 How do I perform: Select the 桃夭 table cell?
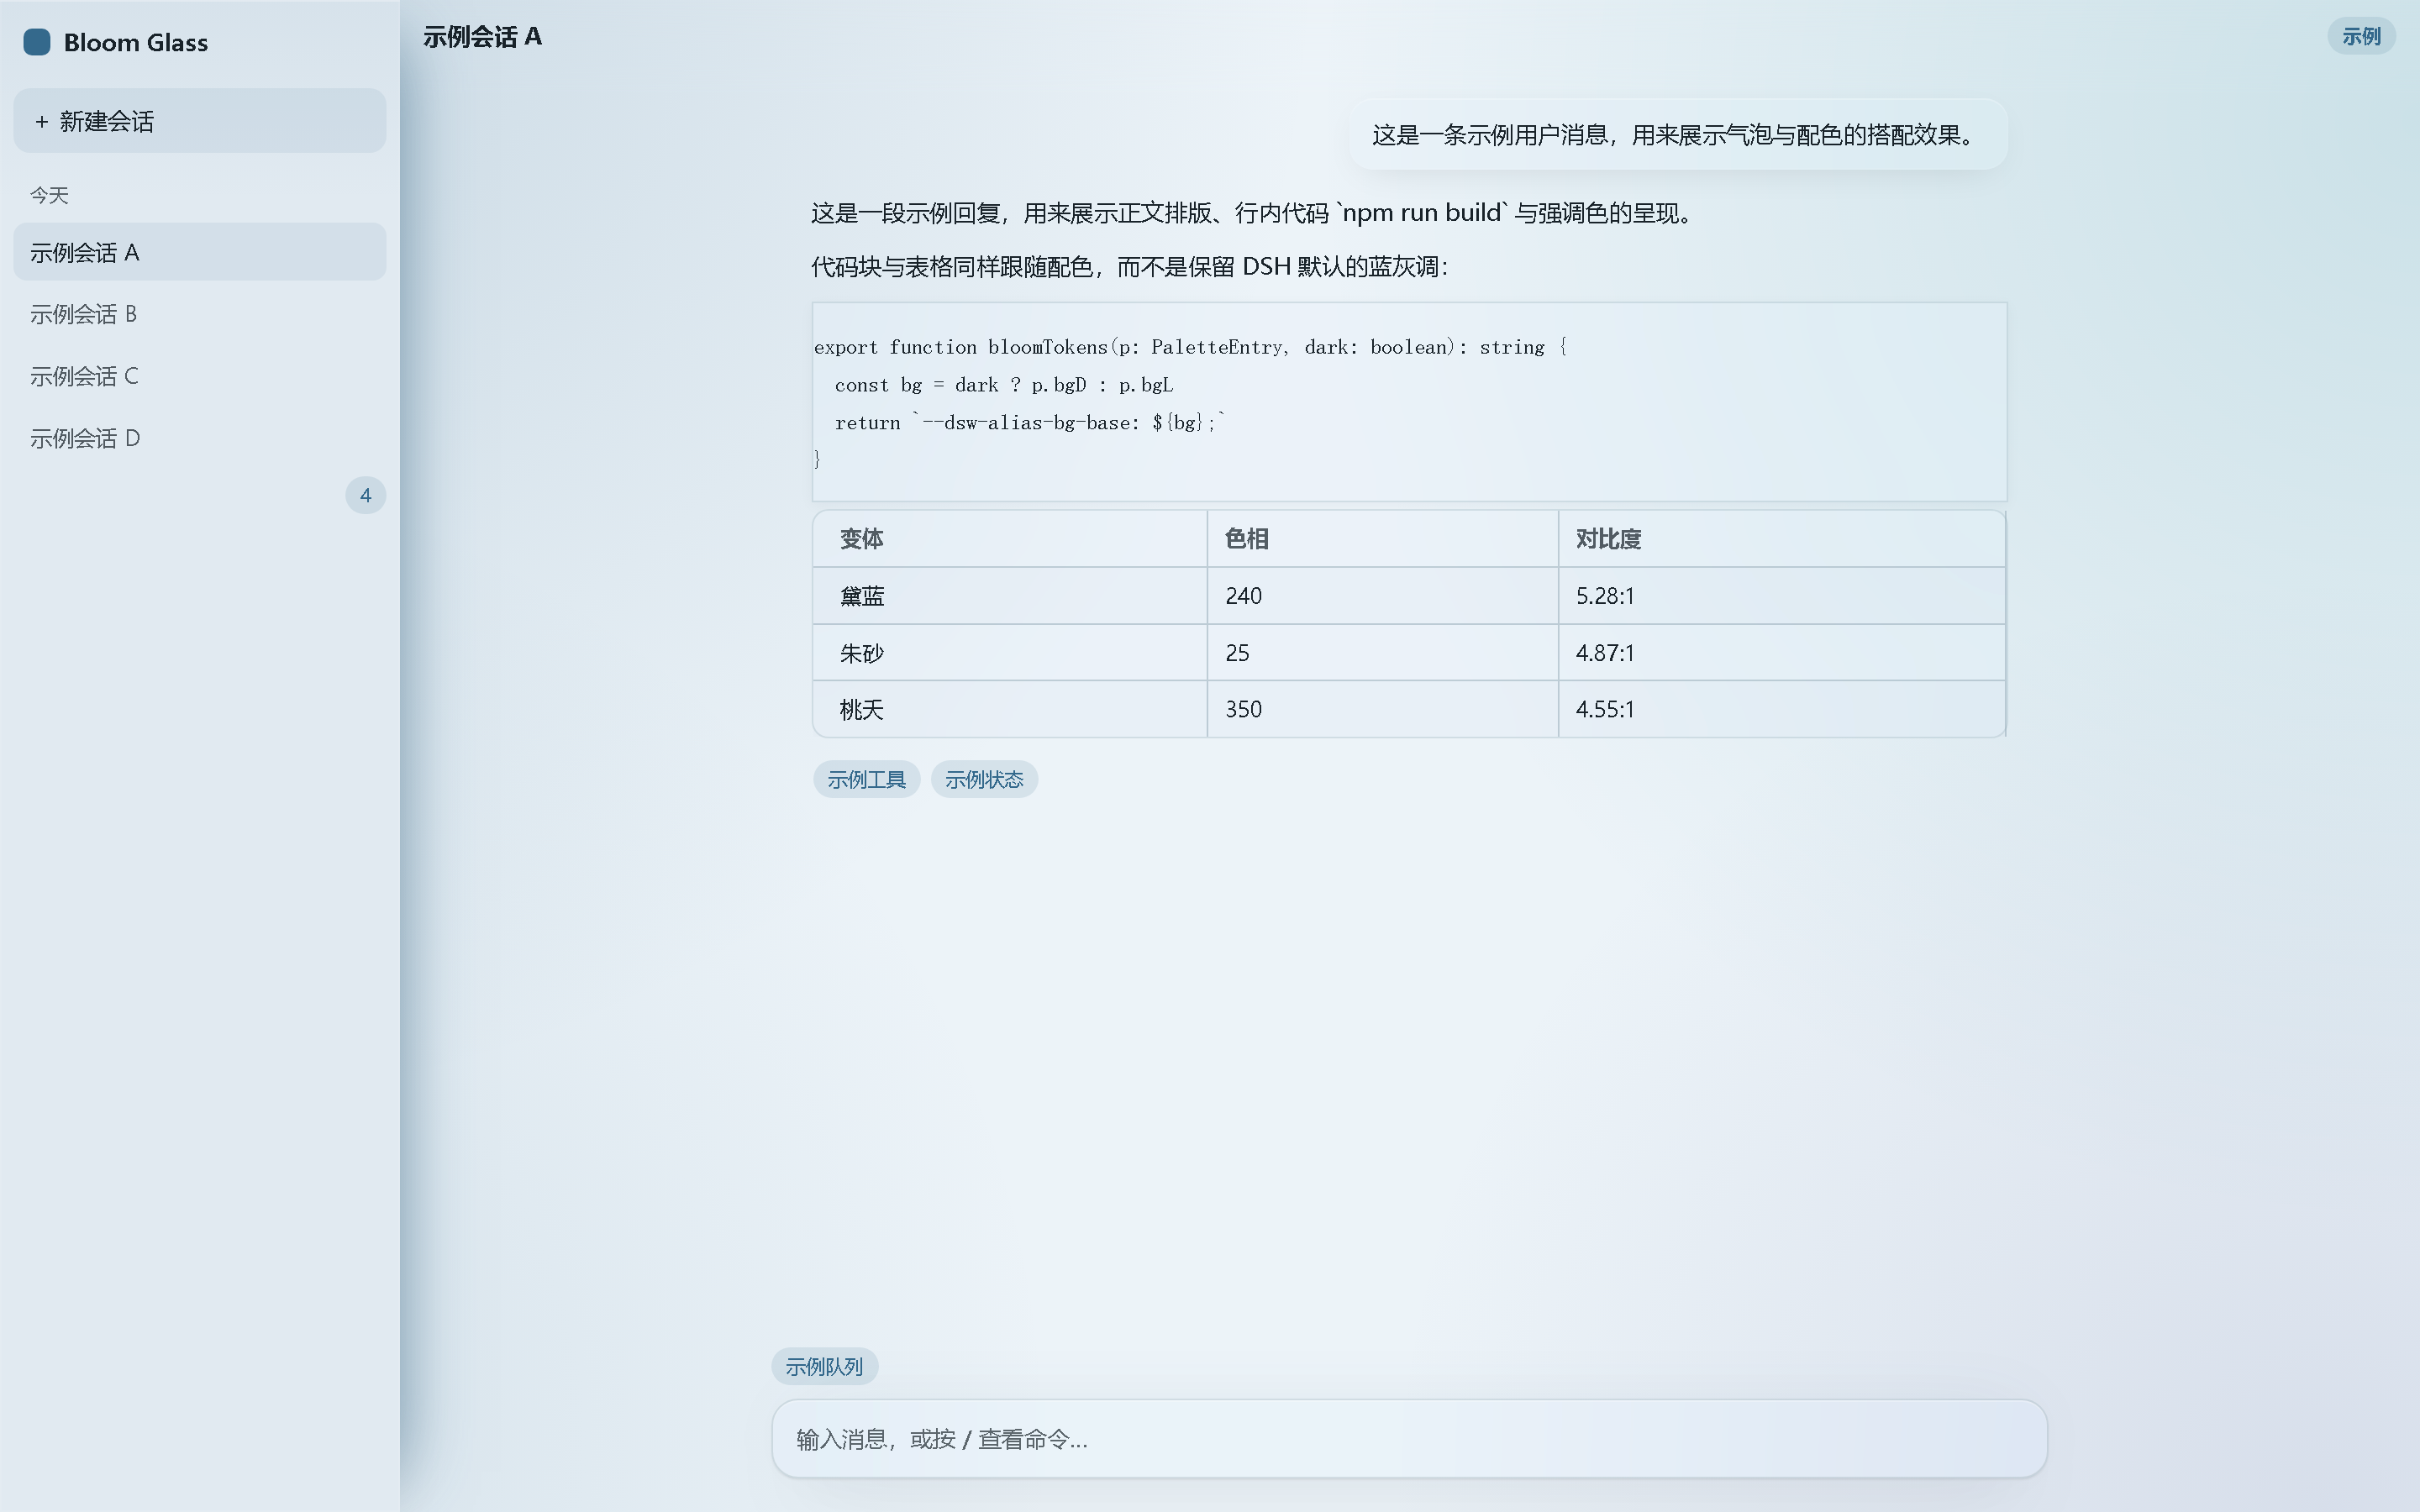1010,710
